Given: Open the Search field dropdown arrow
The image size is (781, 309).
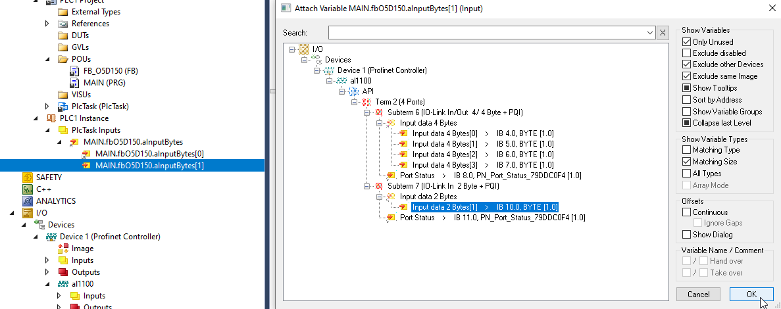Looking at the screenshot, I should [650, 33].
